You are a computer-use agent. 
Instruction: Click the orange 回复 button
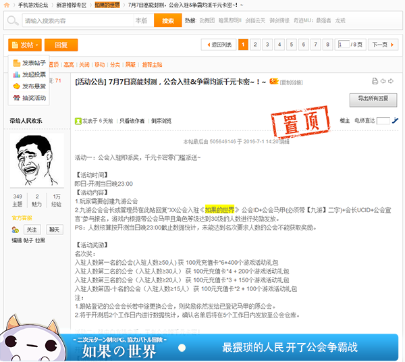(x=61, y=45)
